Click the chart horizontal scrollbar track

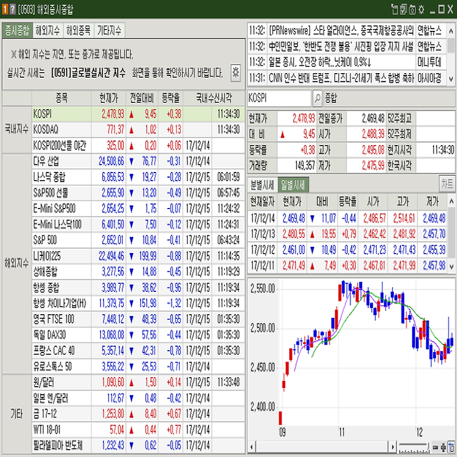point(322,447)
